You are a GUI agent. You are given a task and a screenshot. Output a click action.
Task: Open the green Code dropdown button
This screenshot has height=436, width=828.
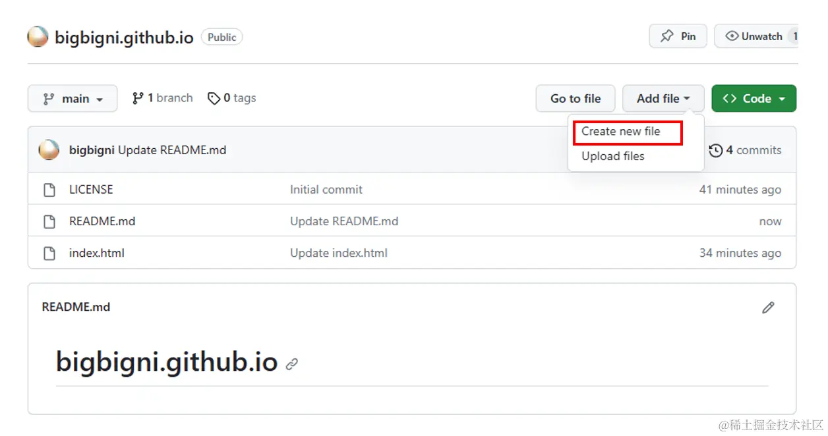coord(754,99)
